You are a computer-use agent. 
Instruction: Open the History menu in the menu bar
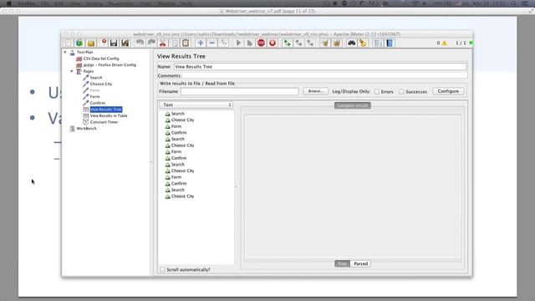[94, 3]
